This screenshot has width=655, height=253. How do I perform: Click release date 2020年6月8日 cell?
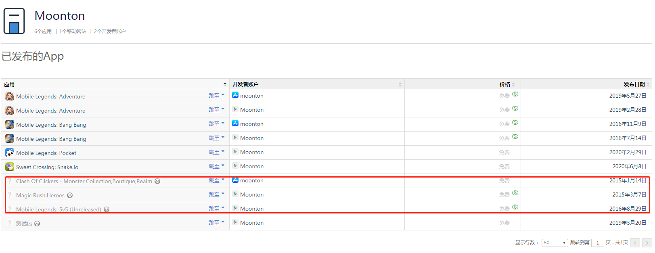(629, 167)
